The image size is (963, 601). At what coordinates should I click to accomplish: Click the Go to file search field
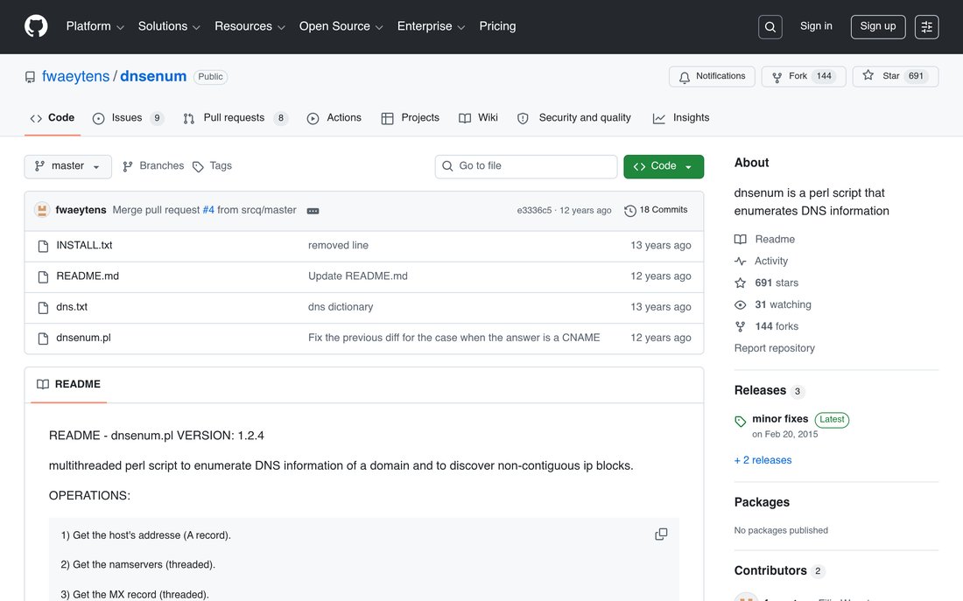pyautogui.click(x=526, y=166)
